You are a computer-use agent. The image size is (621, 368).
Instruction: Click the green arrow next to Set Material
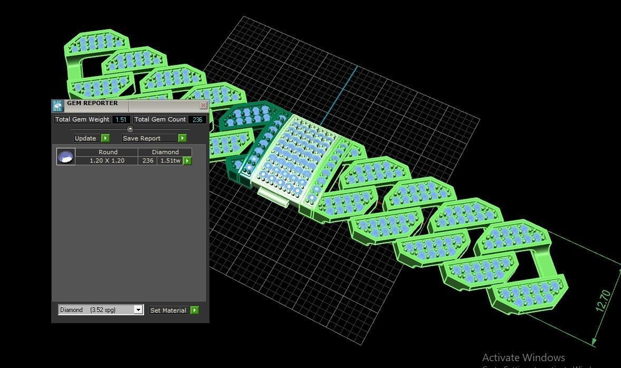[x=195, y=310]
